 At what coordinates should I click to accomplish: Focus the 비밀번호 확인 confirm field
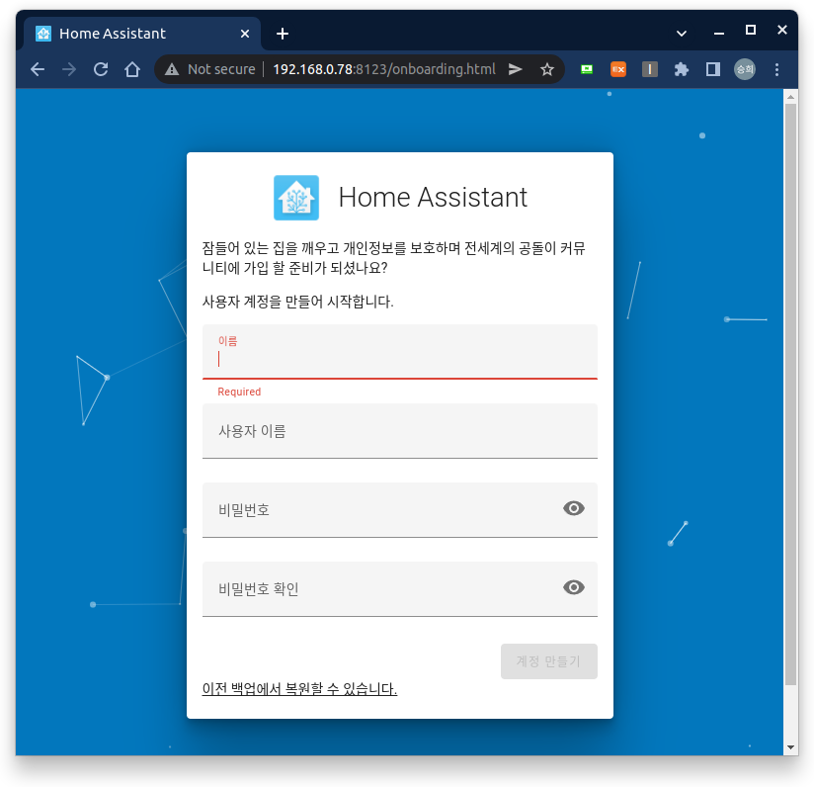pos(400,589)
